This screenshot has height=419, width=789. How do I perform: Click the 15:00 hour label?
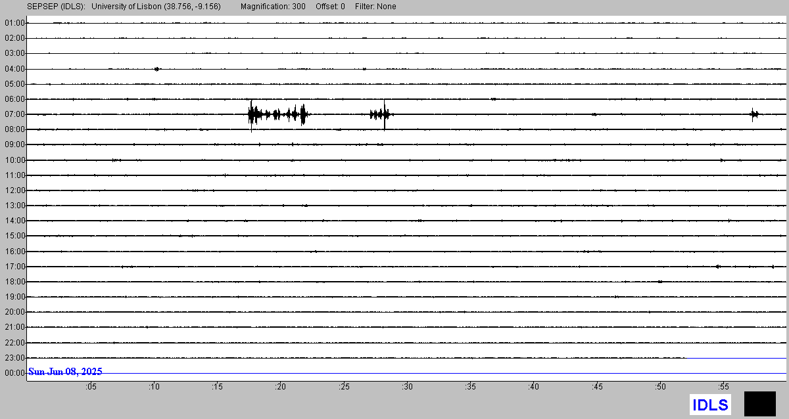14,236
